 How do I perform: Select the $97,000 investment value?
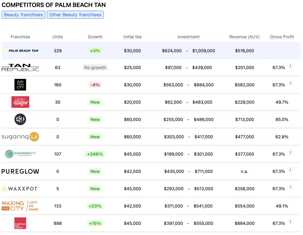coord(173,68)
